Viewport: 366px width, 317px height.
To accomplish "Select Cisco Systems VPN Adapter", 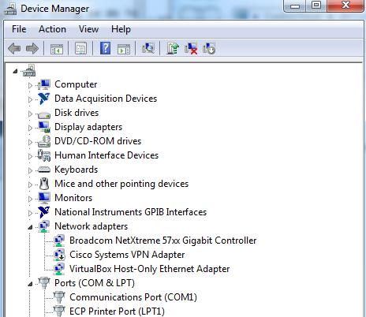I will coord(127,255).
